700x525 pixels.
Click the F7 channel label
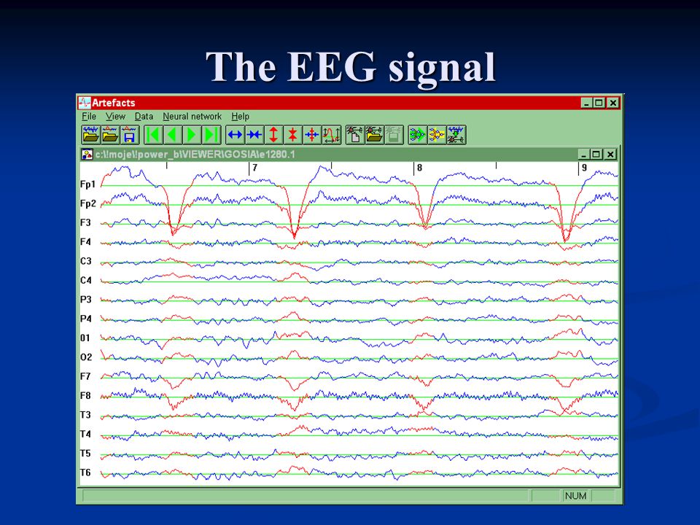[85, 376]
